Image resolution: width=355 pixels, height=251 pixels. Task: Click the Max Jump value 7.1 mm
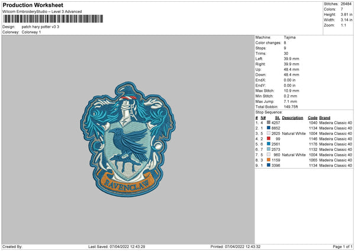point(291,101)
